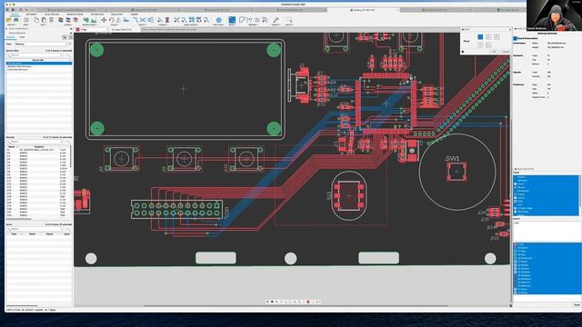Viewport: 582px width, 327px height.
Task: Click OK in the Pinout dialog
Action: click(495, 52)
